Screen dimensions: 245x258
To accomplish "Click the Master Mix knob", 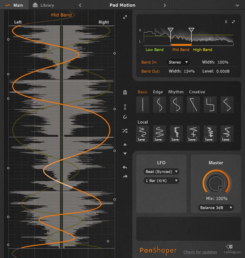I will [216, 183].
